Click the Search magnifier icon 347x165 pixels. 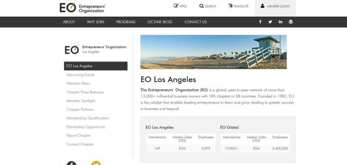tap(201, 6)
